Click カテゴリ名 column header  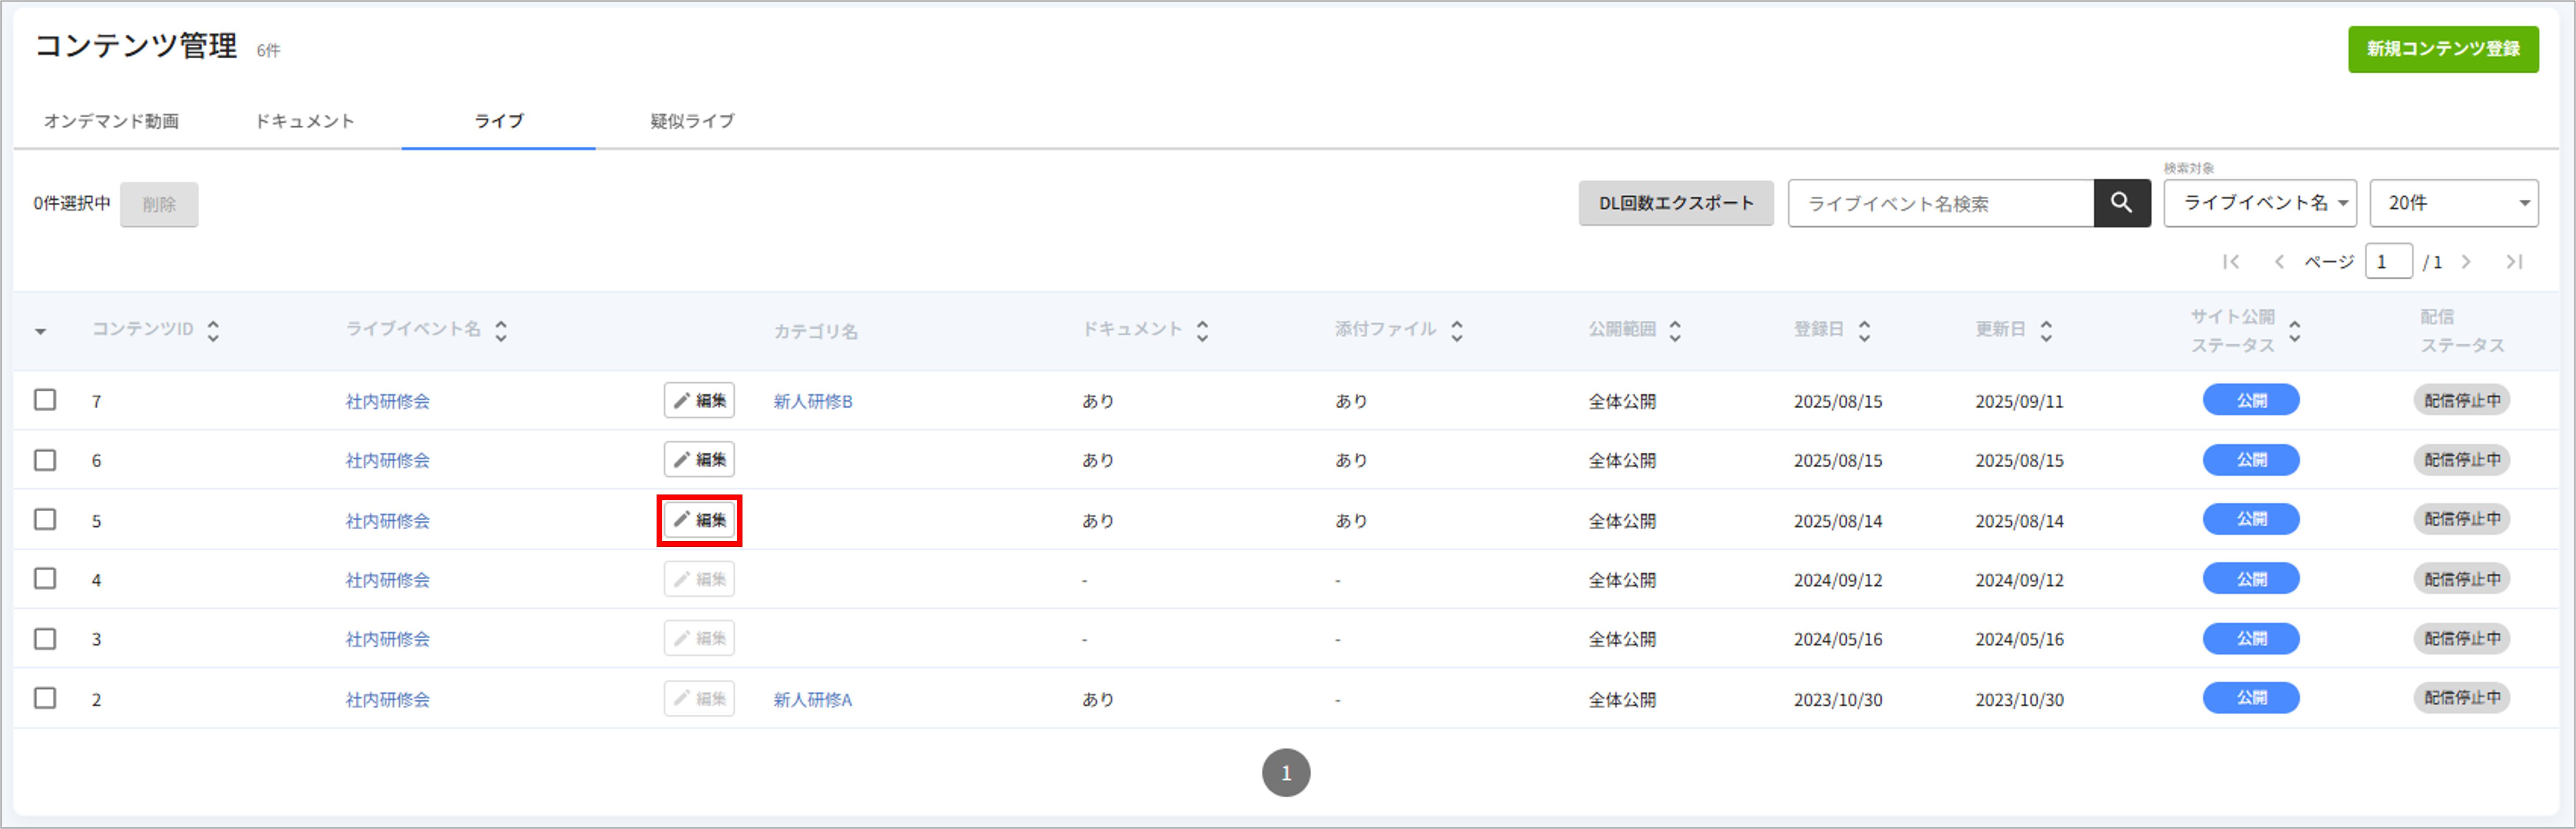(815, 331)
